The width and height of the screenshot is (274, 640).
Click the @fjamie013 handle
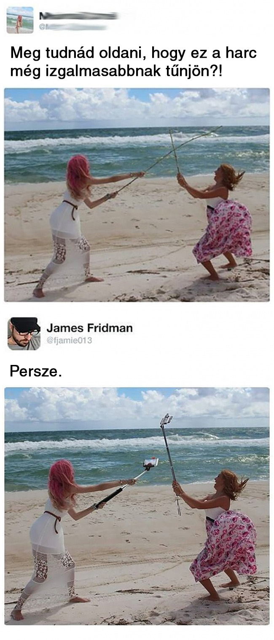click(x=69, y=340)
